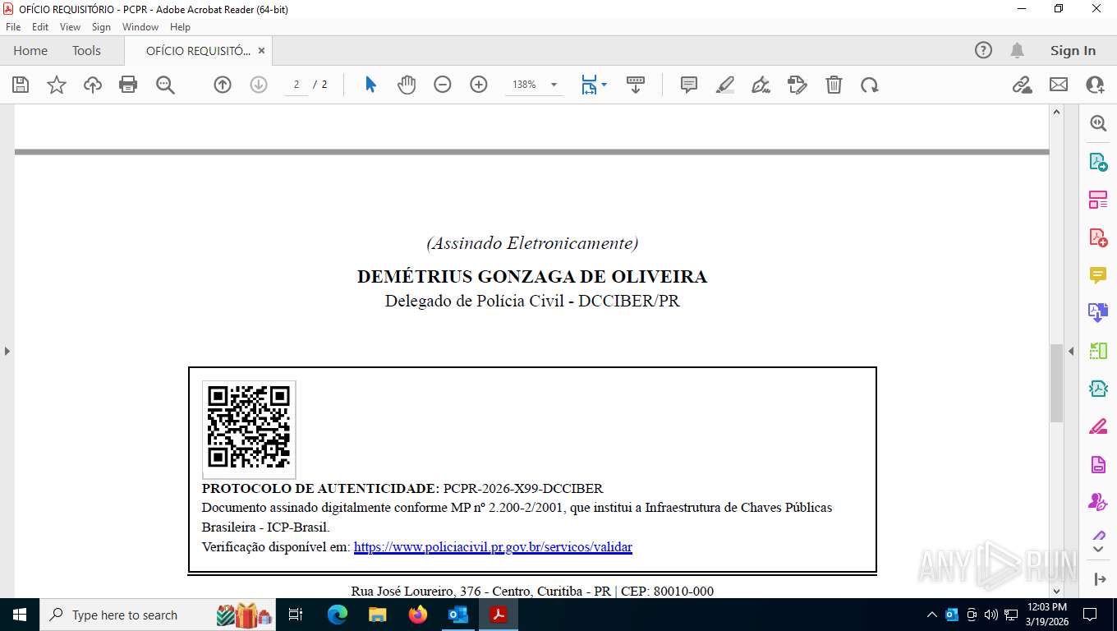1117x631 pixels.
Task: Open the Fill and Sign tool
Action: [798, 85]
